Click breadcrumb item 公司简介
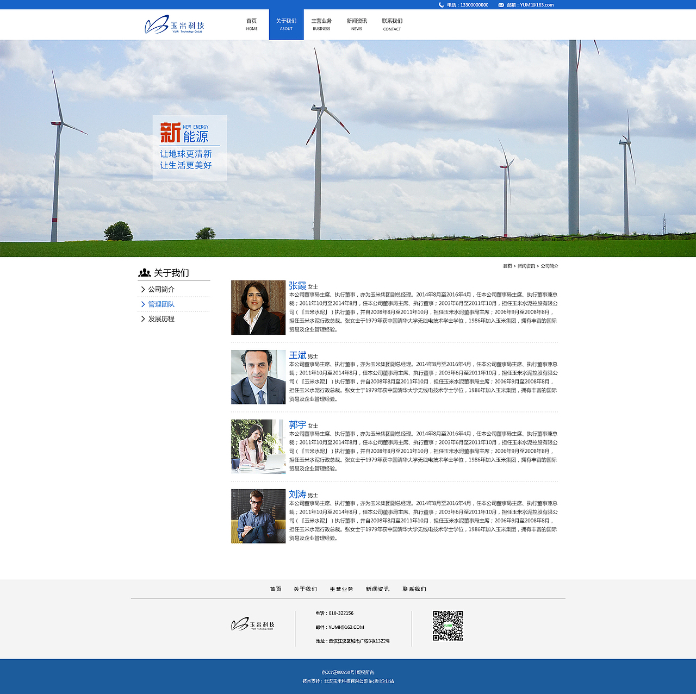696x694 pixels. tap(550, 266)
